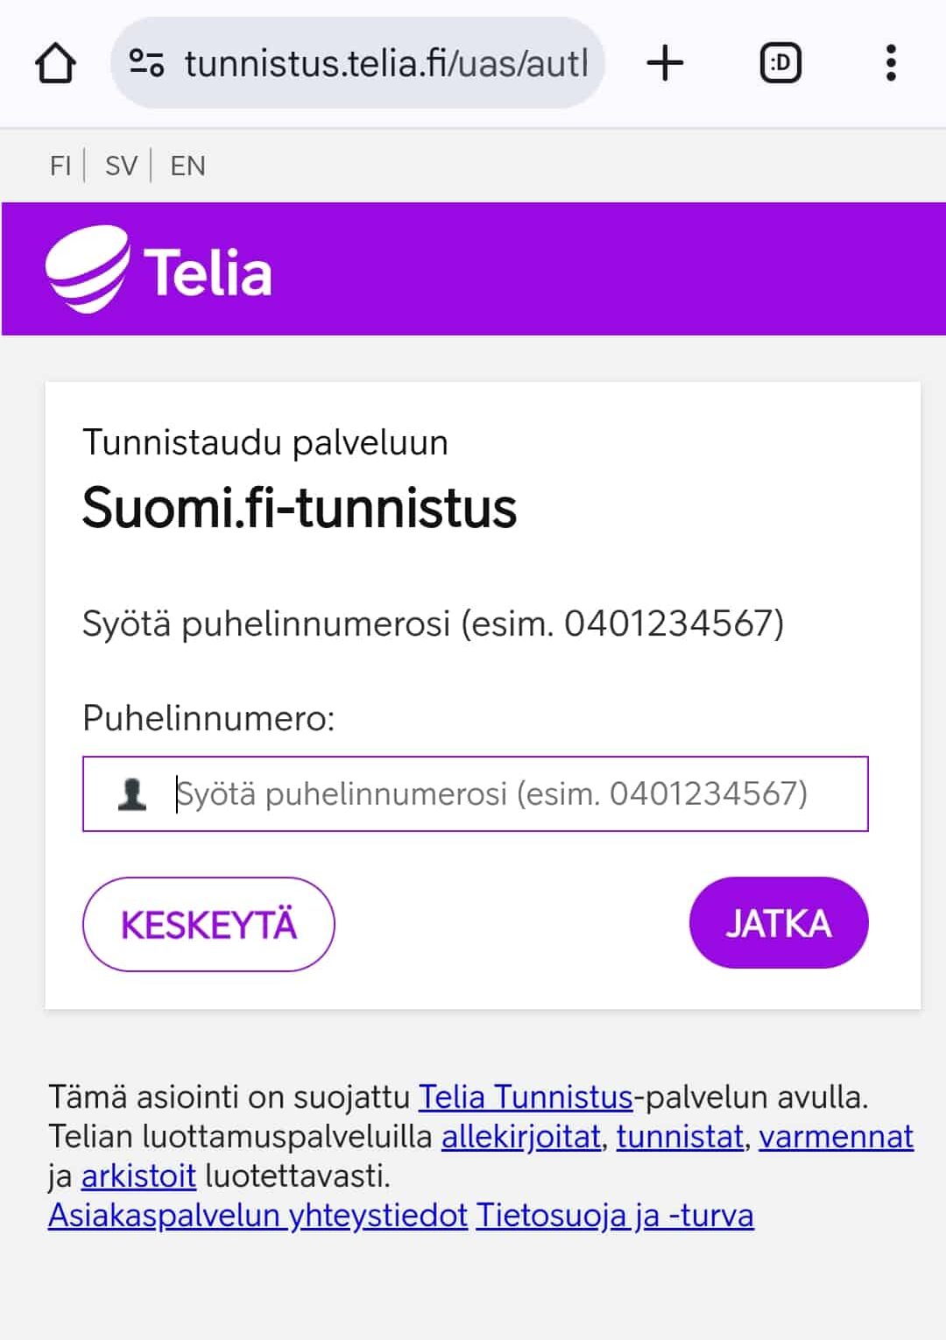Open the Telia Tunnistus link

point(525,1097)
